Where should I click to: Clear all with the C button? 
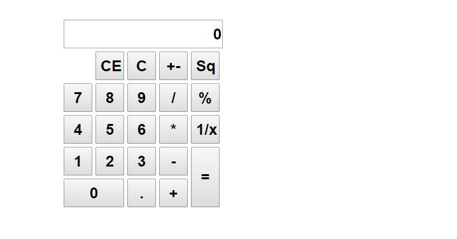click(x=141, y=66)
